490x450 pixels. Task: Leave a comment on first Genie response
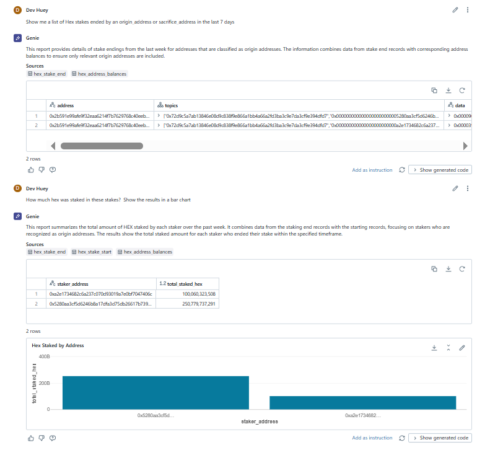click(x=53, y=170)
